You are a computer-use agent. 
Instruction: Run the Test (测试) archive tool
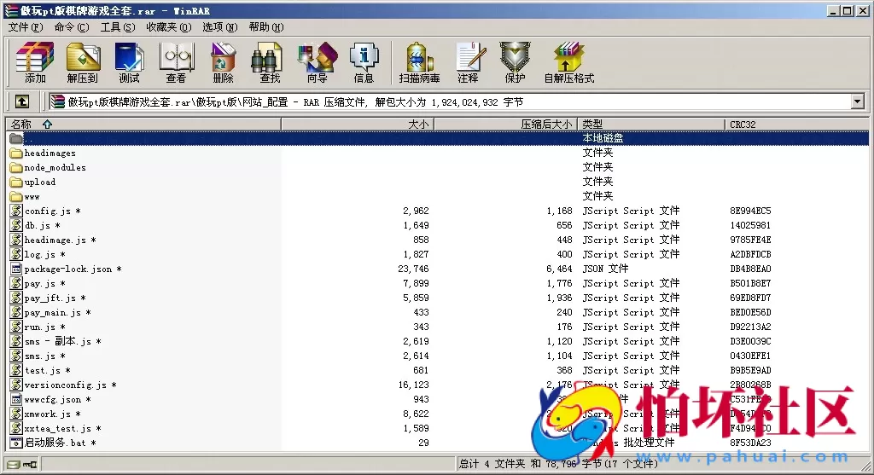130,62
